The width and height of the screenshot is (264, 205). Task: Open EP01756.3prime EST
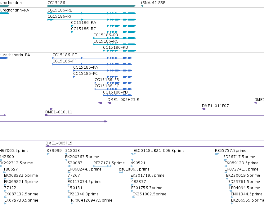click(x=147, y=188)
